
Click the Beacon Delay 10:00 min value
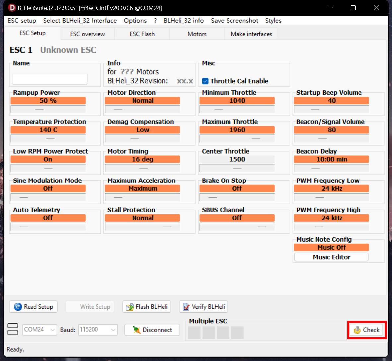coord(332,159)
